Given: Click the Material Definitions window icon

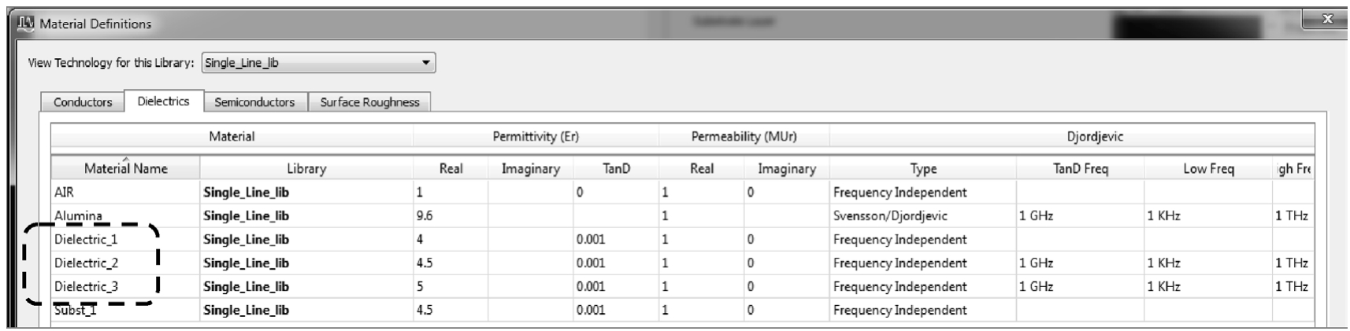Looking at the screenshot, I should coord(26,24).
